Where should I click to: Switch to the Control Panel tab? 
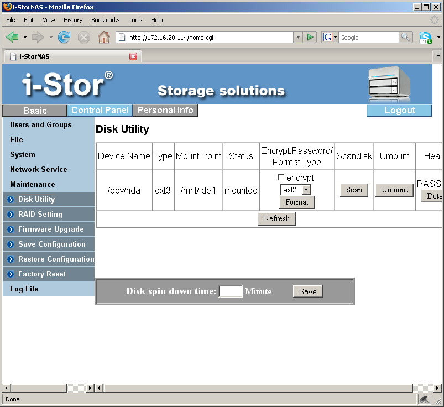(100, 110)
